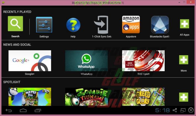
Task: Click the WhatsApp caption below the tile
Action: [86, 74]
